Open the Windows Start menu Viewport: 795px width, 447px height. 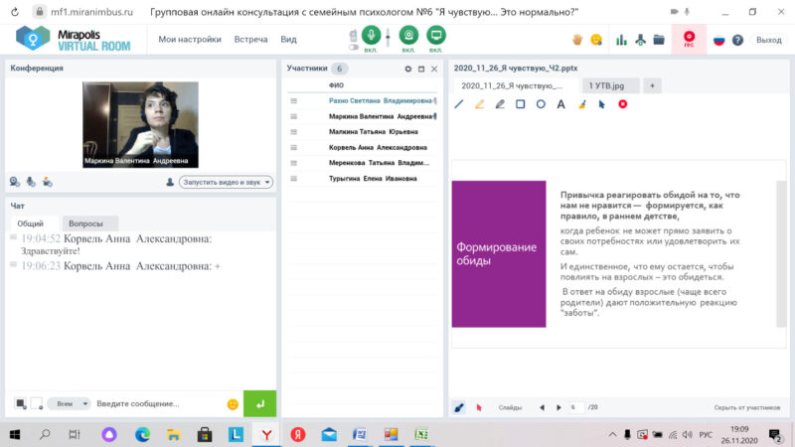click(x=15, y=434)
